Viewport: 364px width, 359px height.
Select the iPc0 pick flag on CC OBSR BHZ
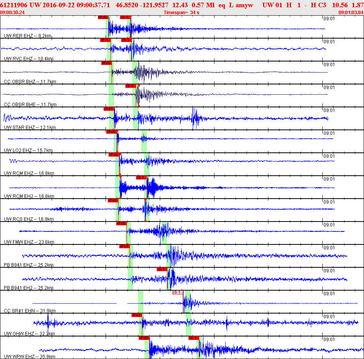click(x=106, y=63)
